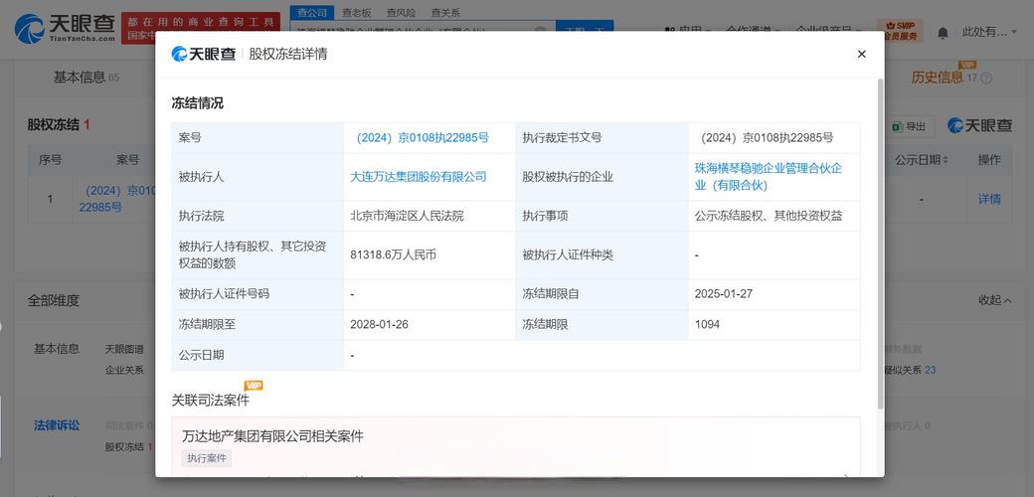This screenshot has width=1034, height=497.
Task: Open 珠海横琴稳驰企业管理合伙企业 link
Action: click(x=769, y=177)
